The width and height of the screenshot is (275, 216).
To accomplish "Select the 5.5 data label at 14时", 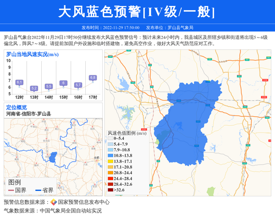I will click(x=49, y=86).
